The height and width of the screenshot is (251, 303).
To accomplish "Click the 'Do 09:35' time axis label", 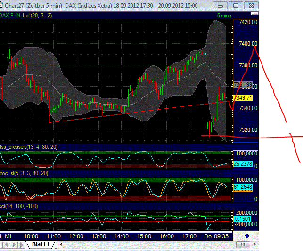I will click(216, 236).
